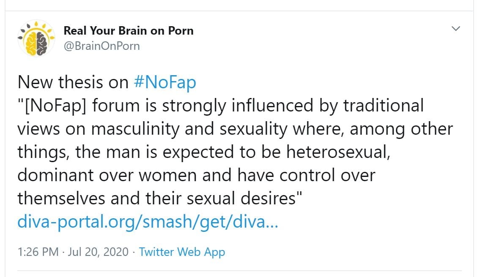Image resolution: width=480 pixels, height=277 pixels.
Task: Click the words "among other" in the tweet
Action: 401,129
